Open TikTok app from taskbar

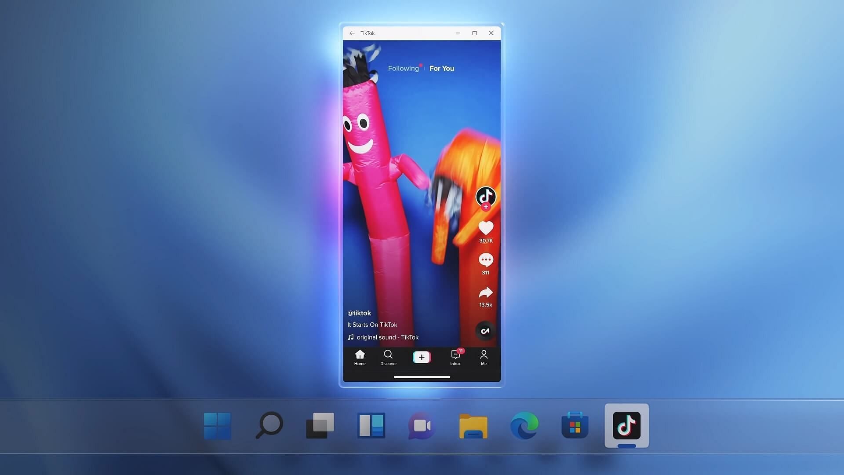point(626,425)
